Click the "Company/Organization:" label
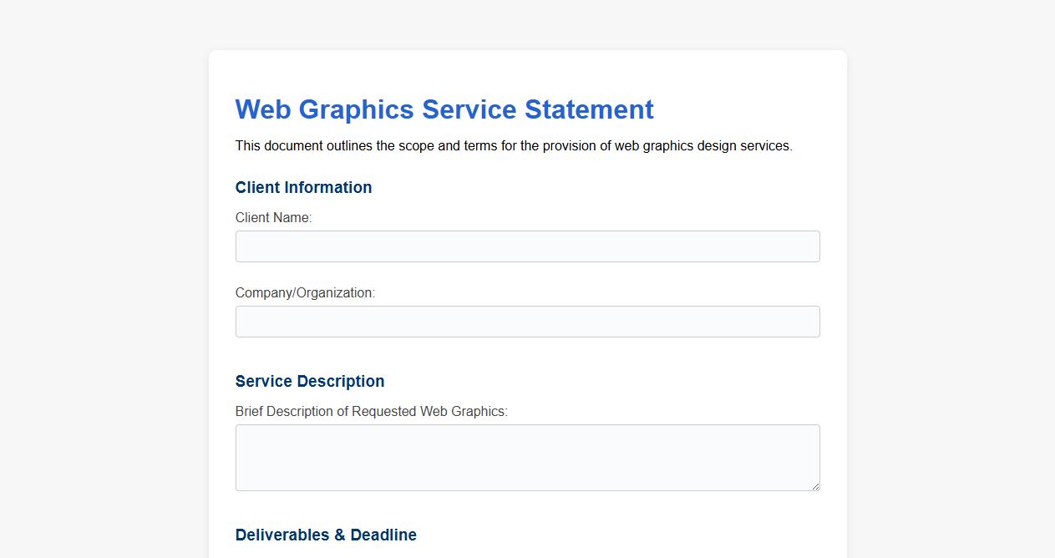The width and height of the screenshot is (1055, 558). click(305, 293)
